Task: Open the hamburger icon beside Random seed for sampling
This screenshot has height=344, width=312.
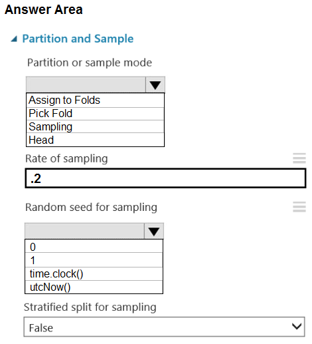Action: tap(299, 207)
